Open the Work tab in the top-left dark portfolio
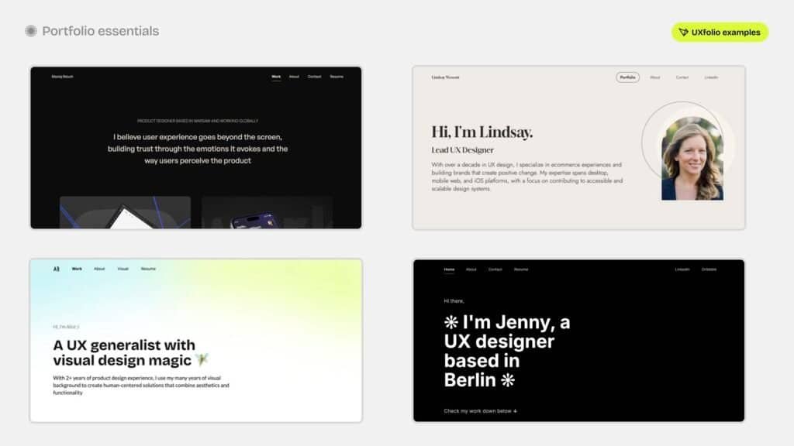Viewport: 794px width, 446px height. click(276, 77)
